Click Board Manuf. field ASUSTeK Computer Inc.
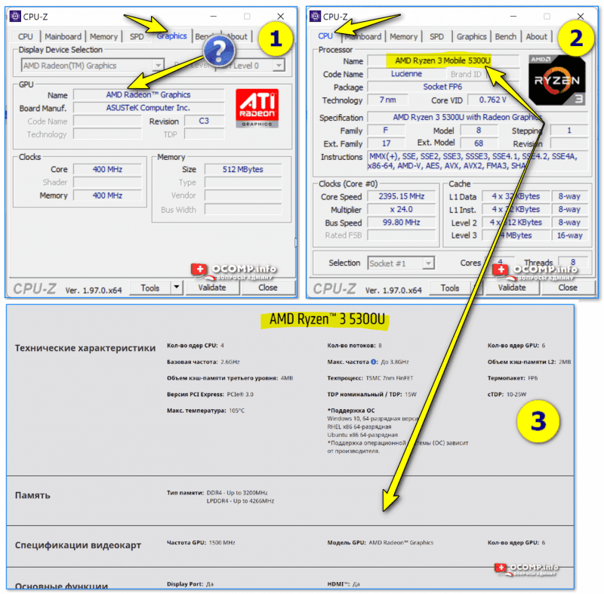Screen dimensions: 604x594 [148, 108]
